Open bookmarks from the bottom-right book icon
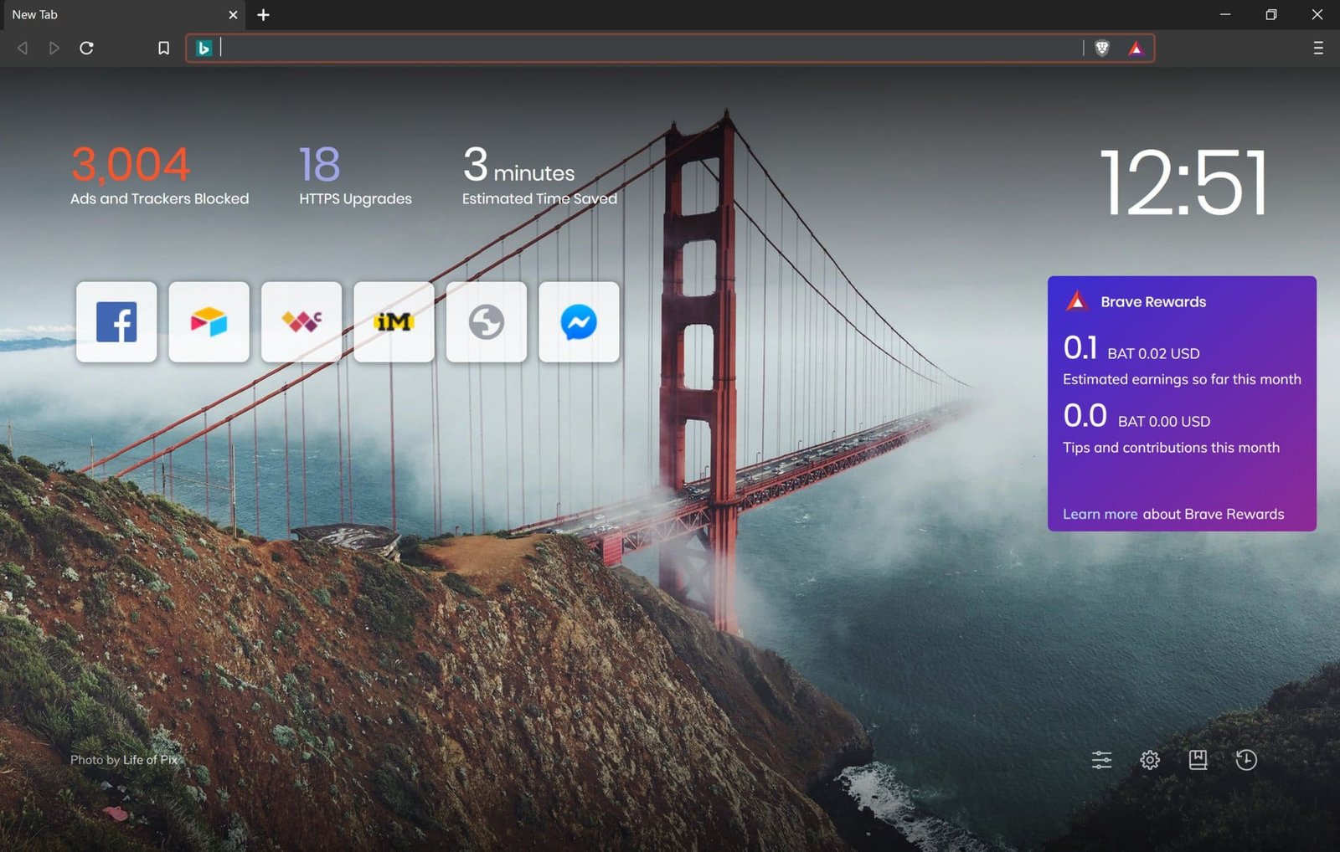This screenshot has height=852, width=1340. pos(1198,760)
